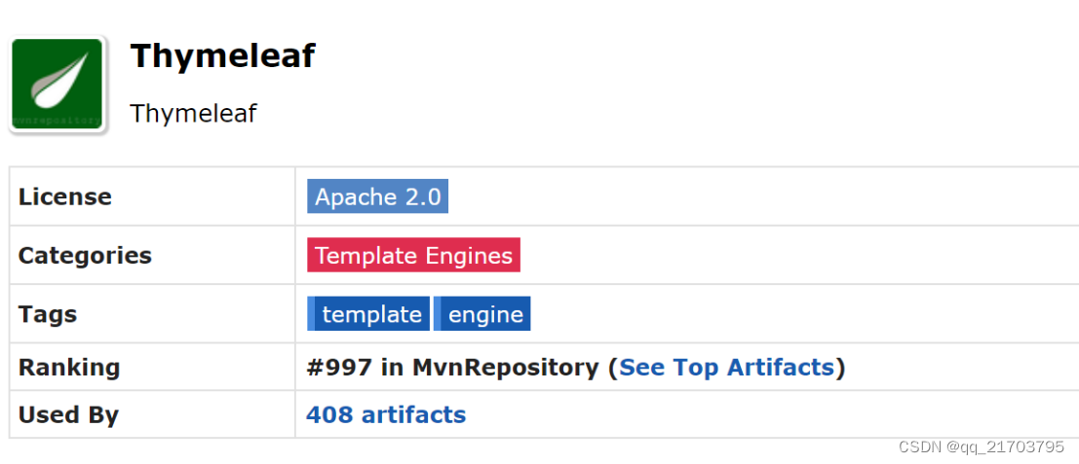
Task: Follow the See Top Artifacts link
Action: tap(727, 368)
